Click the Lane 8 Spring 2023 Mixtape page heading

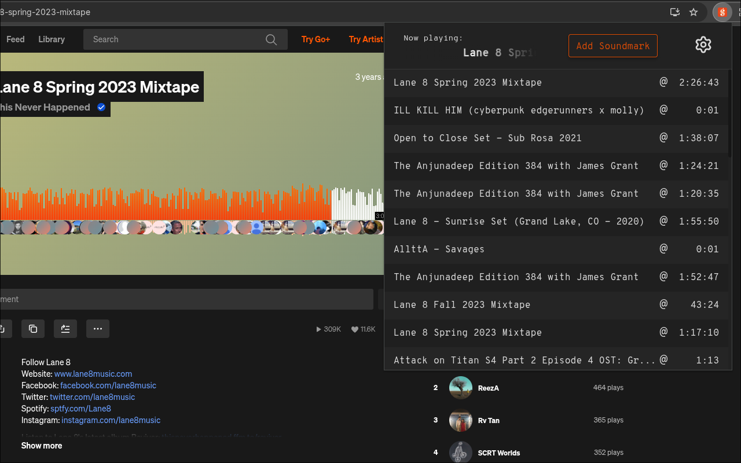(x=99, y=87)
